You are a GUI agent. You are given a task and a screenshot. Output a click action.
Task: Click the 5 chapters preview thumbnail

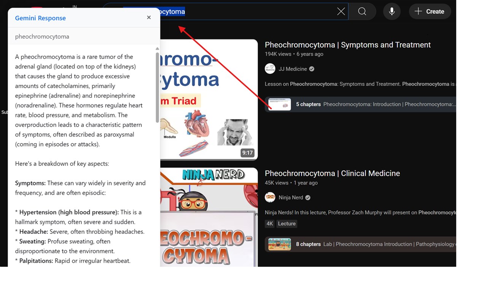coord(279,104)
